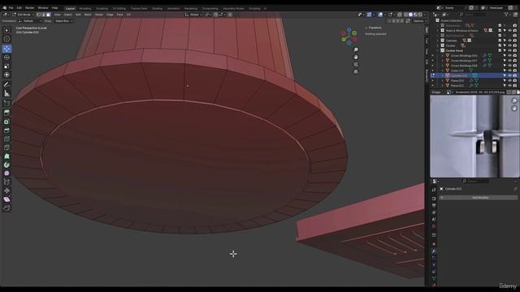Open the Options dropdown in viewport
520x292 pixels.
(x=419, y=21)
